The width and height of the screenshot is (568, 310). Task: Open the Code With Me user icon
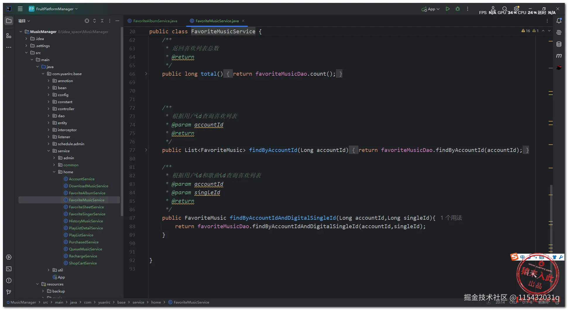click(x=493, y=9)
